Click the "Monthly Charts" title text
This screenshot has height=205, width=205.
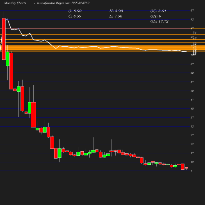click(x=15, y=3)
